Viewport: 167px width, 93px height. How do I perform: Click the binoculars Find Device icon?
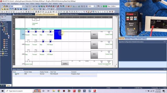16,9
